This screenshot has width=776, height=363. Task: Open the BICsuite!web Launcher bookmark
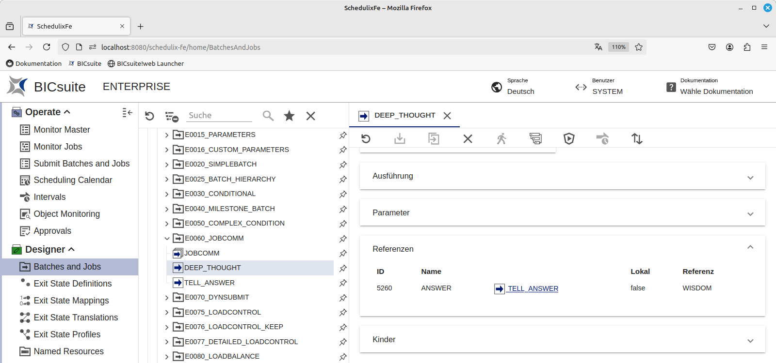[145, 63]
